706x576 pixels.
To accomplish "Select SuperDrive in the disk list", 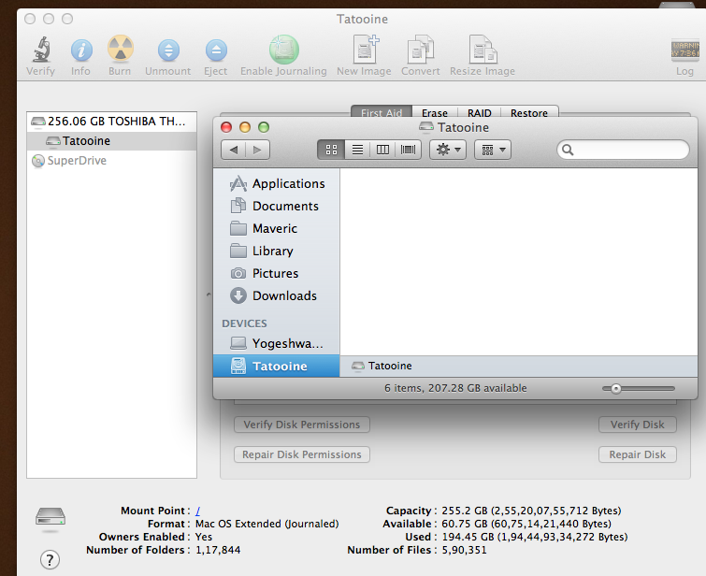I will [111, 161].
